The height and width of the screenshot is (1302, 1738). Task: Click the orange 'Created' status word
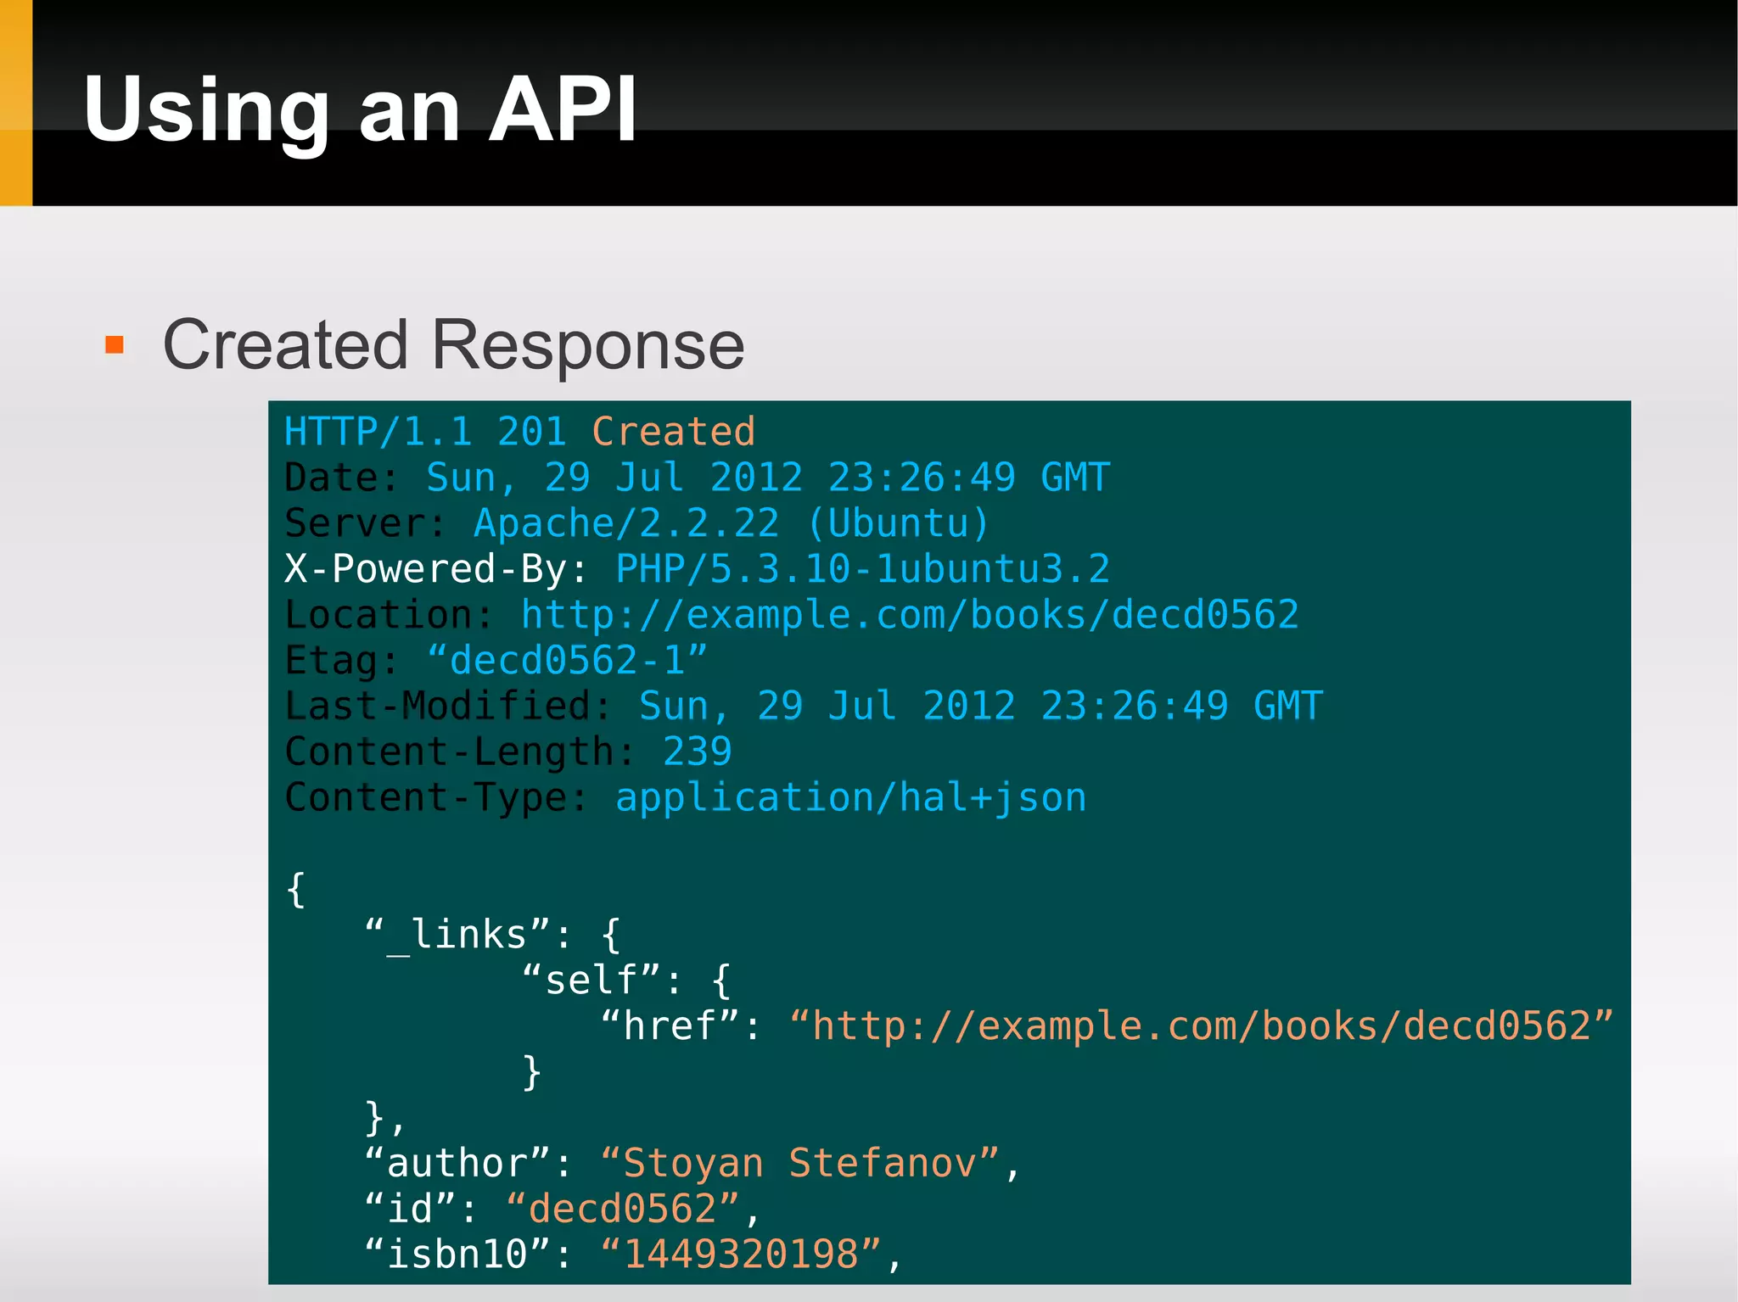pos(673,432)
